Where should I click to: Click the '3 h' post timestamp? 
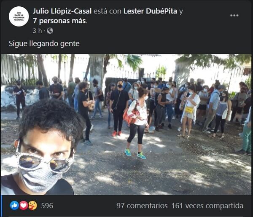click(x=37, y=31)
